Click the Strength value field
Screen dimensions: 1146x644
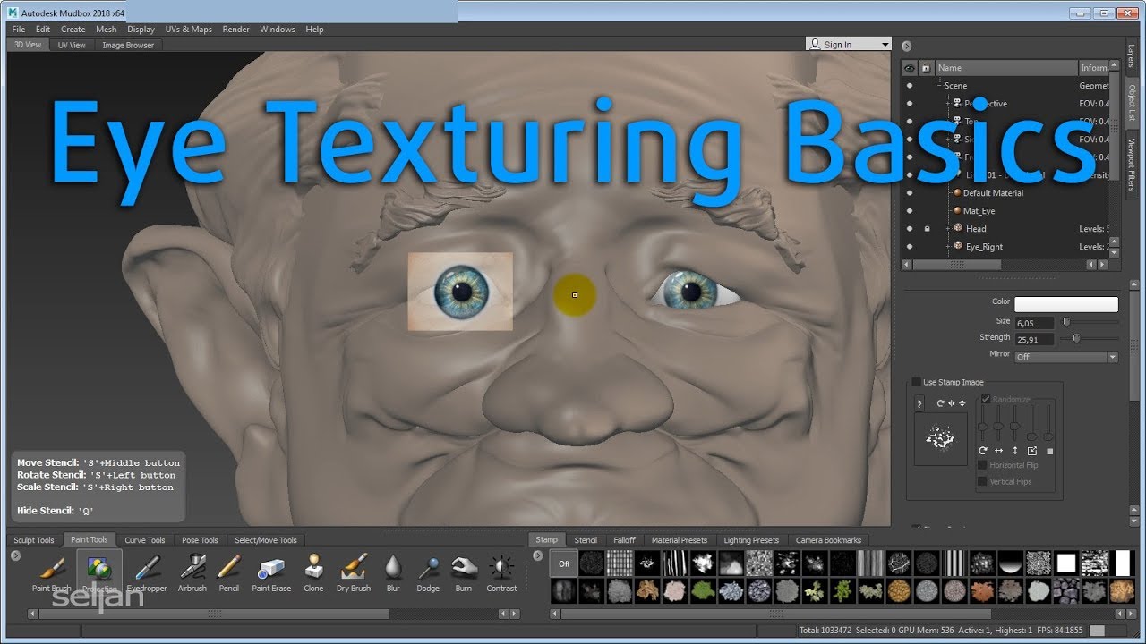coord(1036,339)
